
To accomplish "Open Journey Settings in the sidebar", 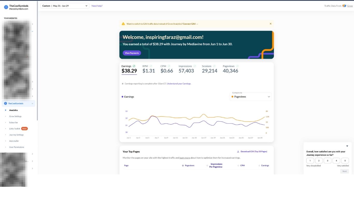I will [x=16, y=135].
